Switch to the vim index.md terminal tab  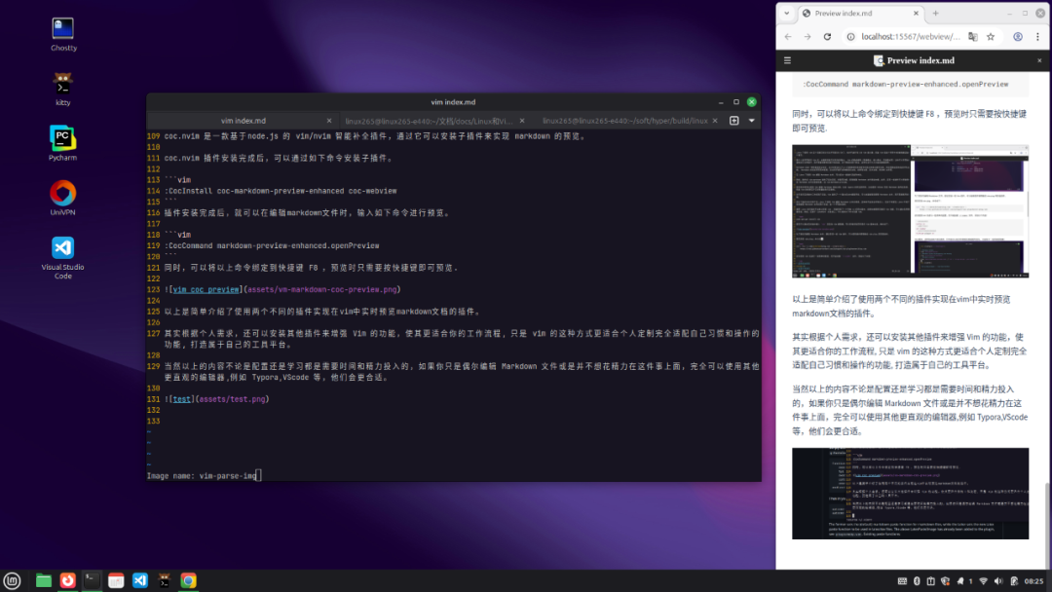[x=243, y=121]
